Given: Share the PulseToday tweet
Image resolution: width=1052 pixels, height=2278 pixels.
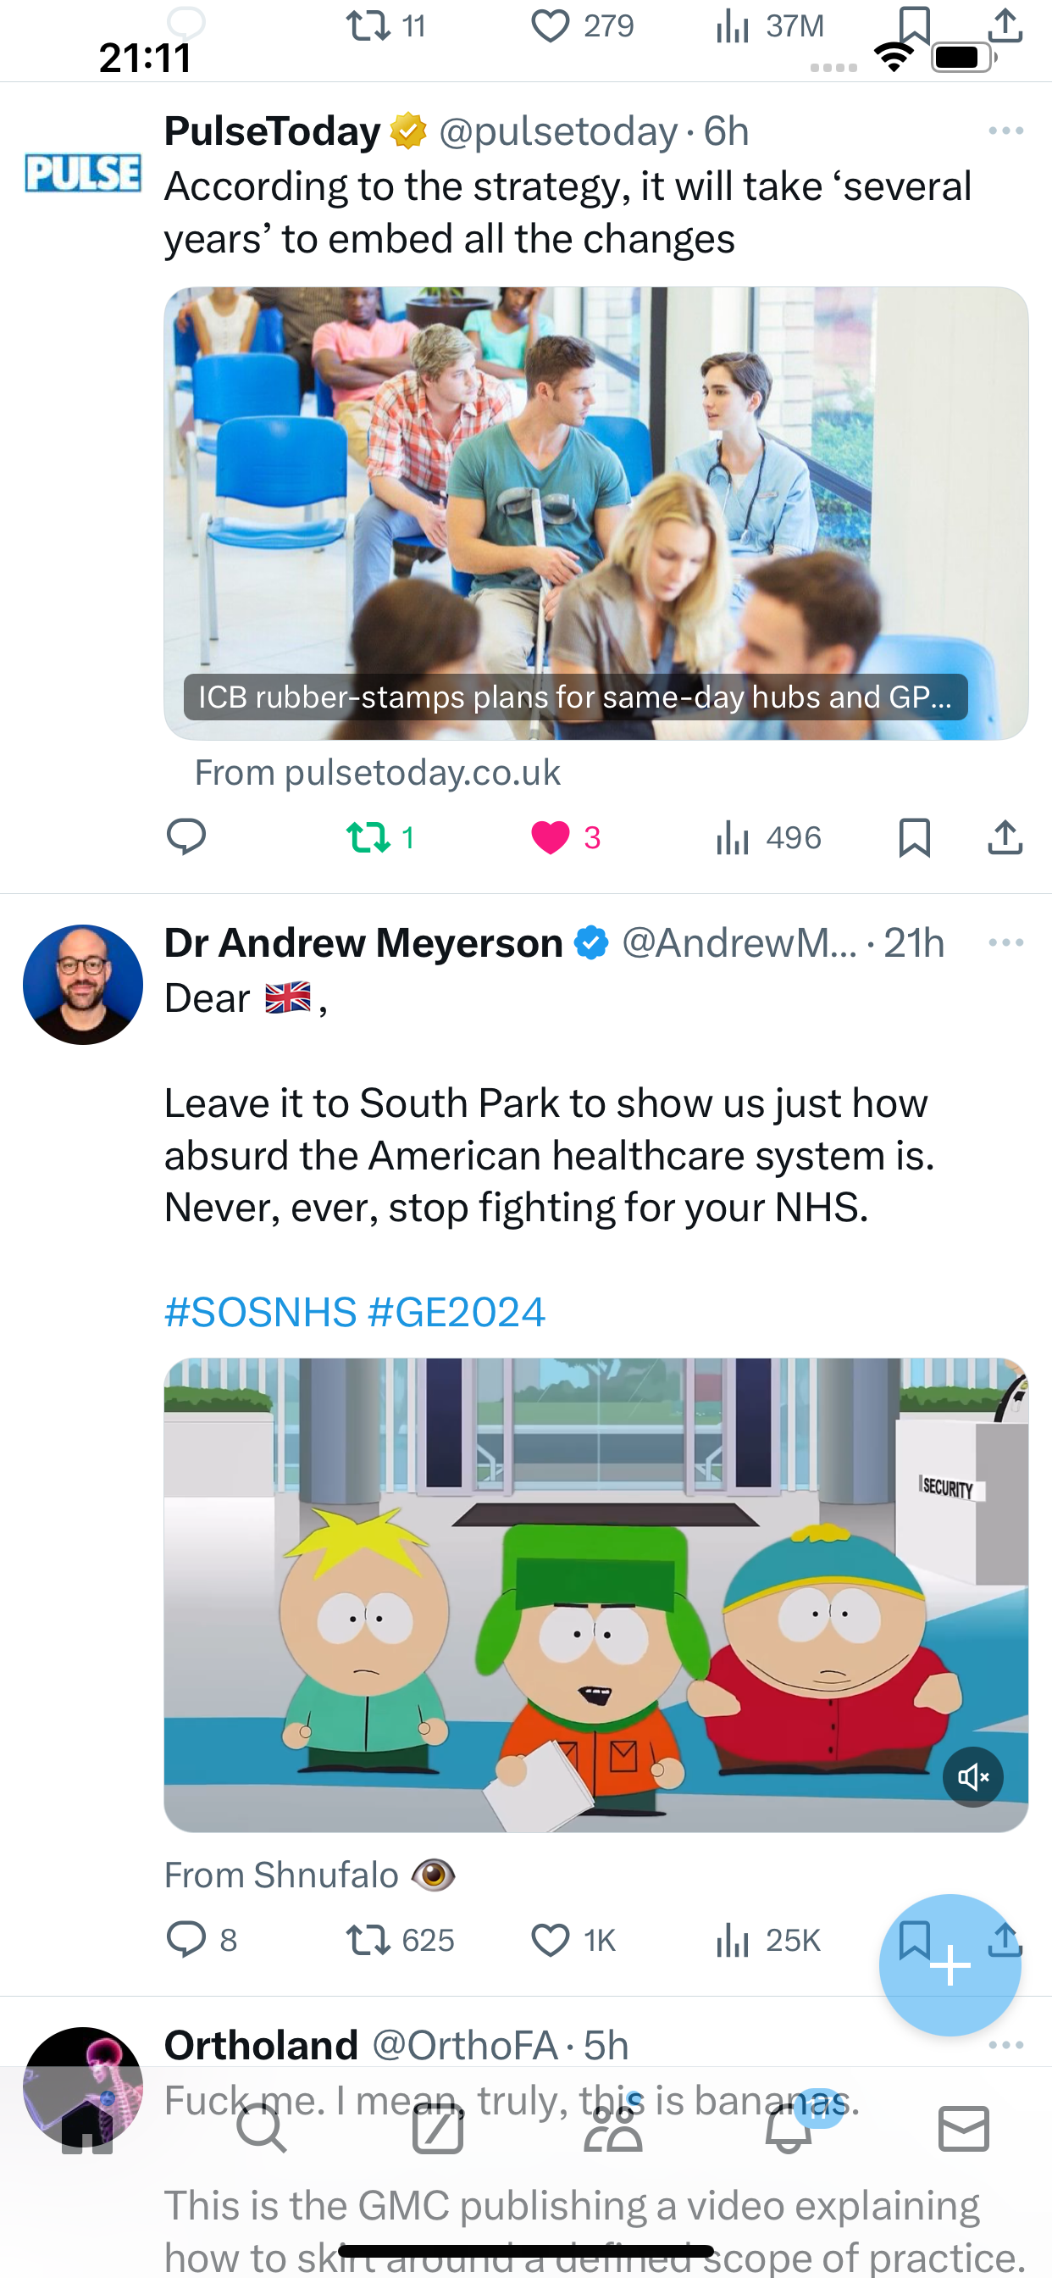Looking at the screenshot, I should 1005,836.
